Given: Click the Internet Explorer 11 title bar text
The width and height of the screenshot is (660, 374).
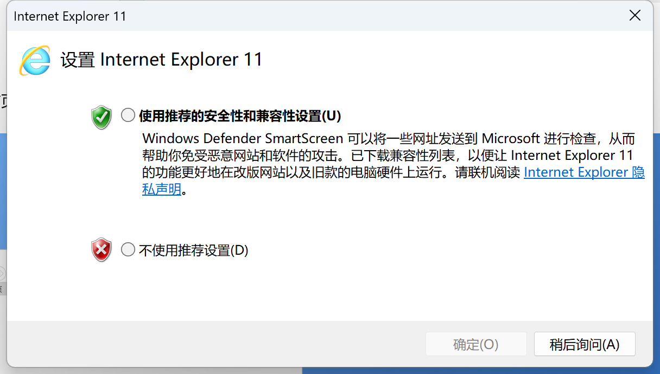Looking at the screenshot, I should pos(70,16).
